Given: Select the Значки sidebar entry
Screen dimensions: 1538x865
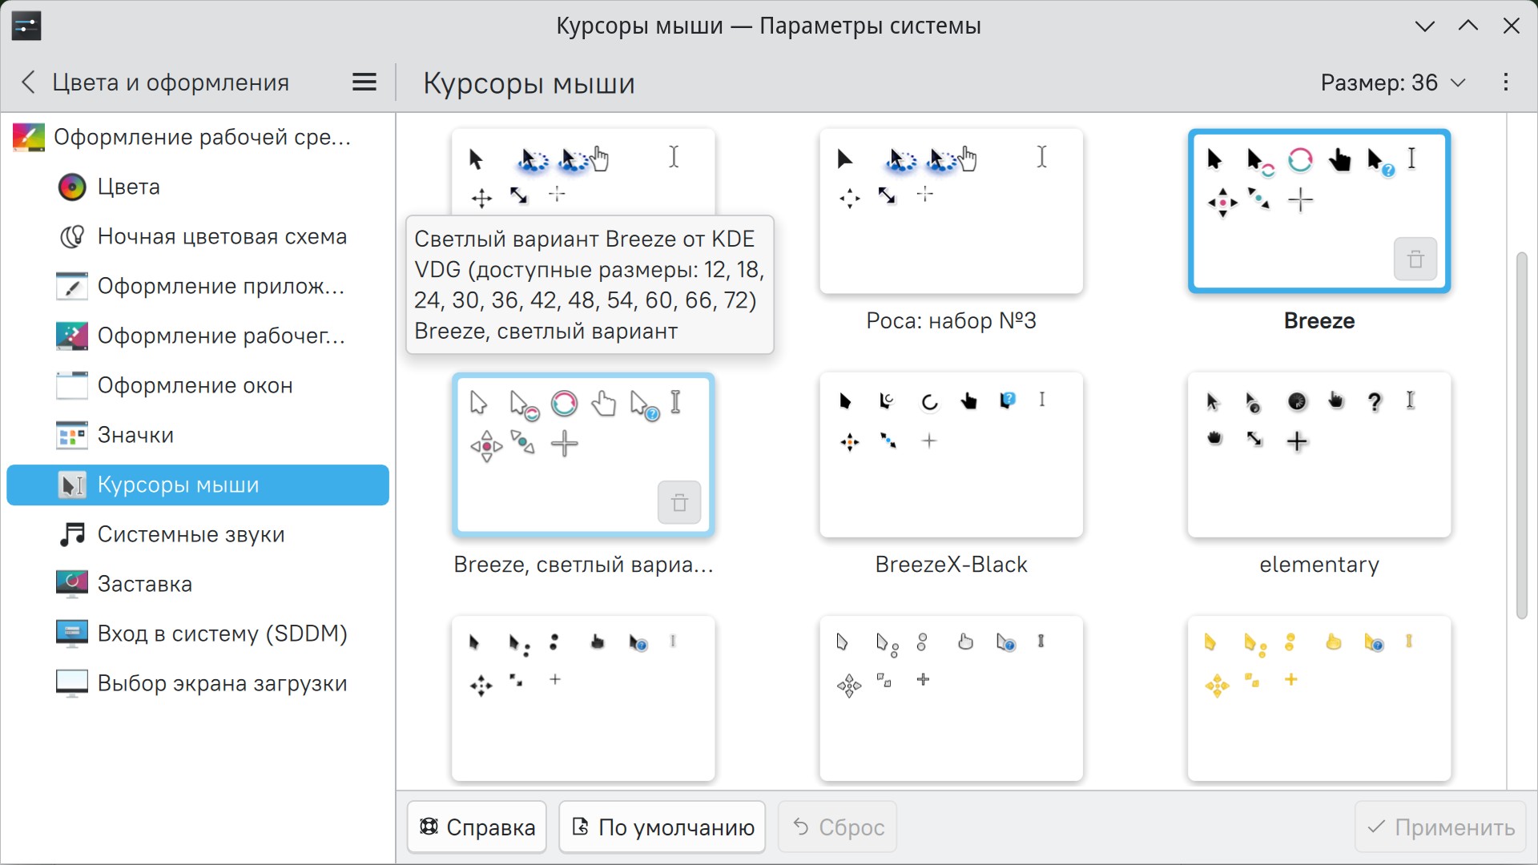Looking at the screenshot, I should tap(135, 436).
